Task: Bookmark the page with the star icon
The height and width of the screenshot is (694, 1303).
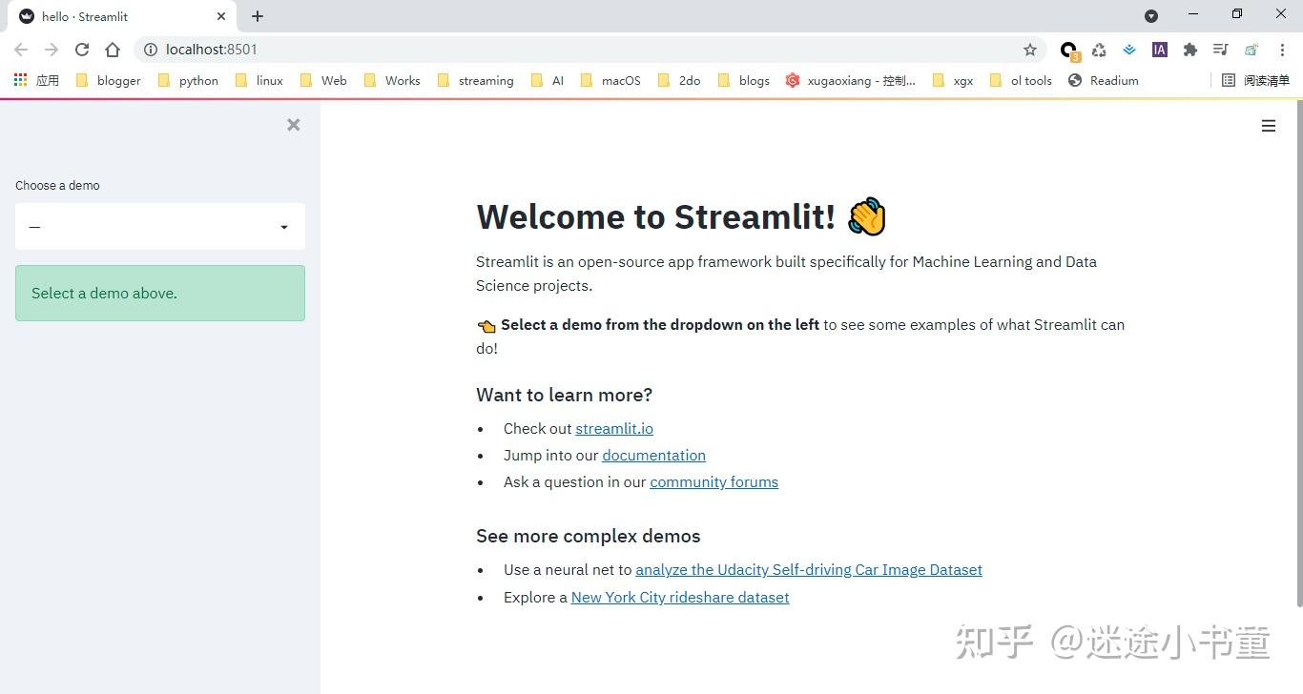Action: [x=1030, y=49]
